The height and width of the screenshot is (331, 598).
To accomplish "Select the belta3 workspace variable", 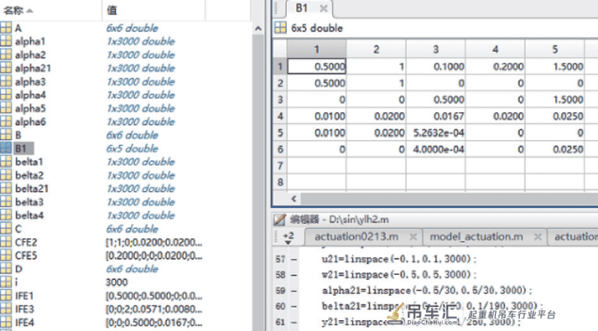I will tap(29, 202).
